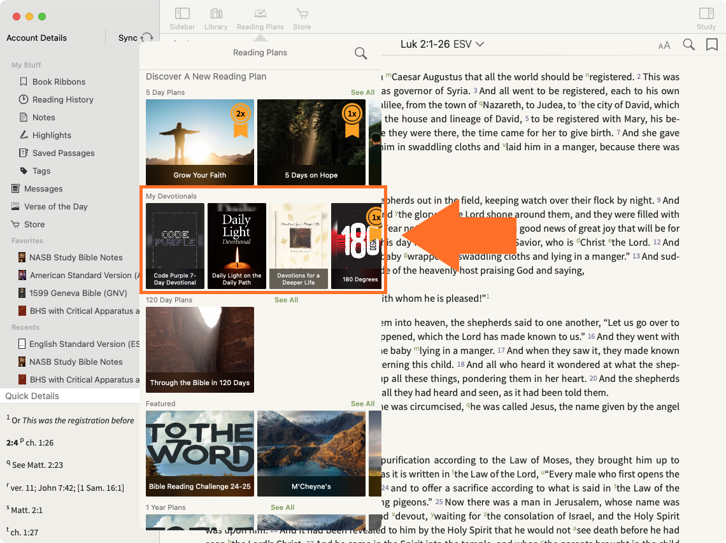Open Code Purple 7-Day Devotional
The height and width of the screenshot is (543, 726).
click(175, 246)
